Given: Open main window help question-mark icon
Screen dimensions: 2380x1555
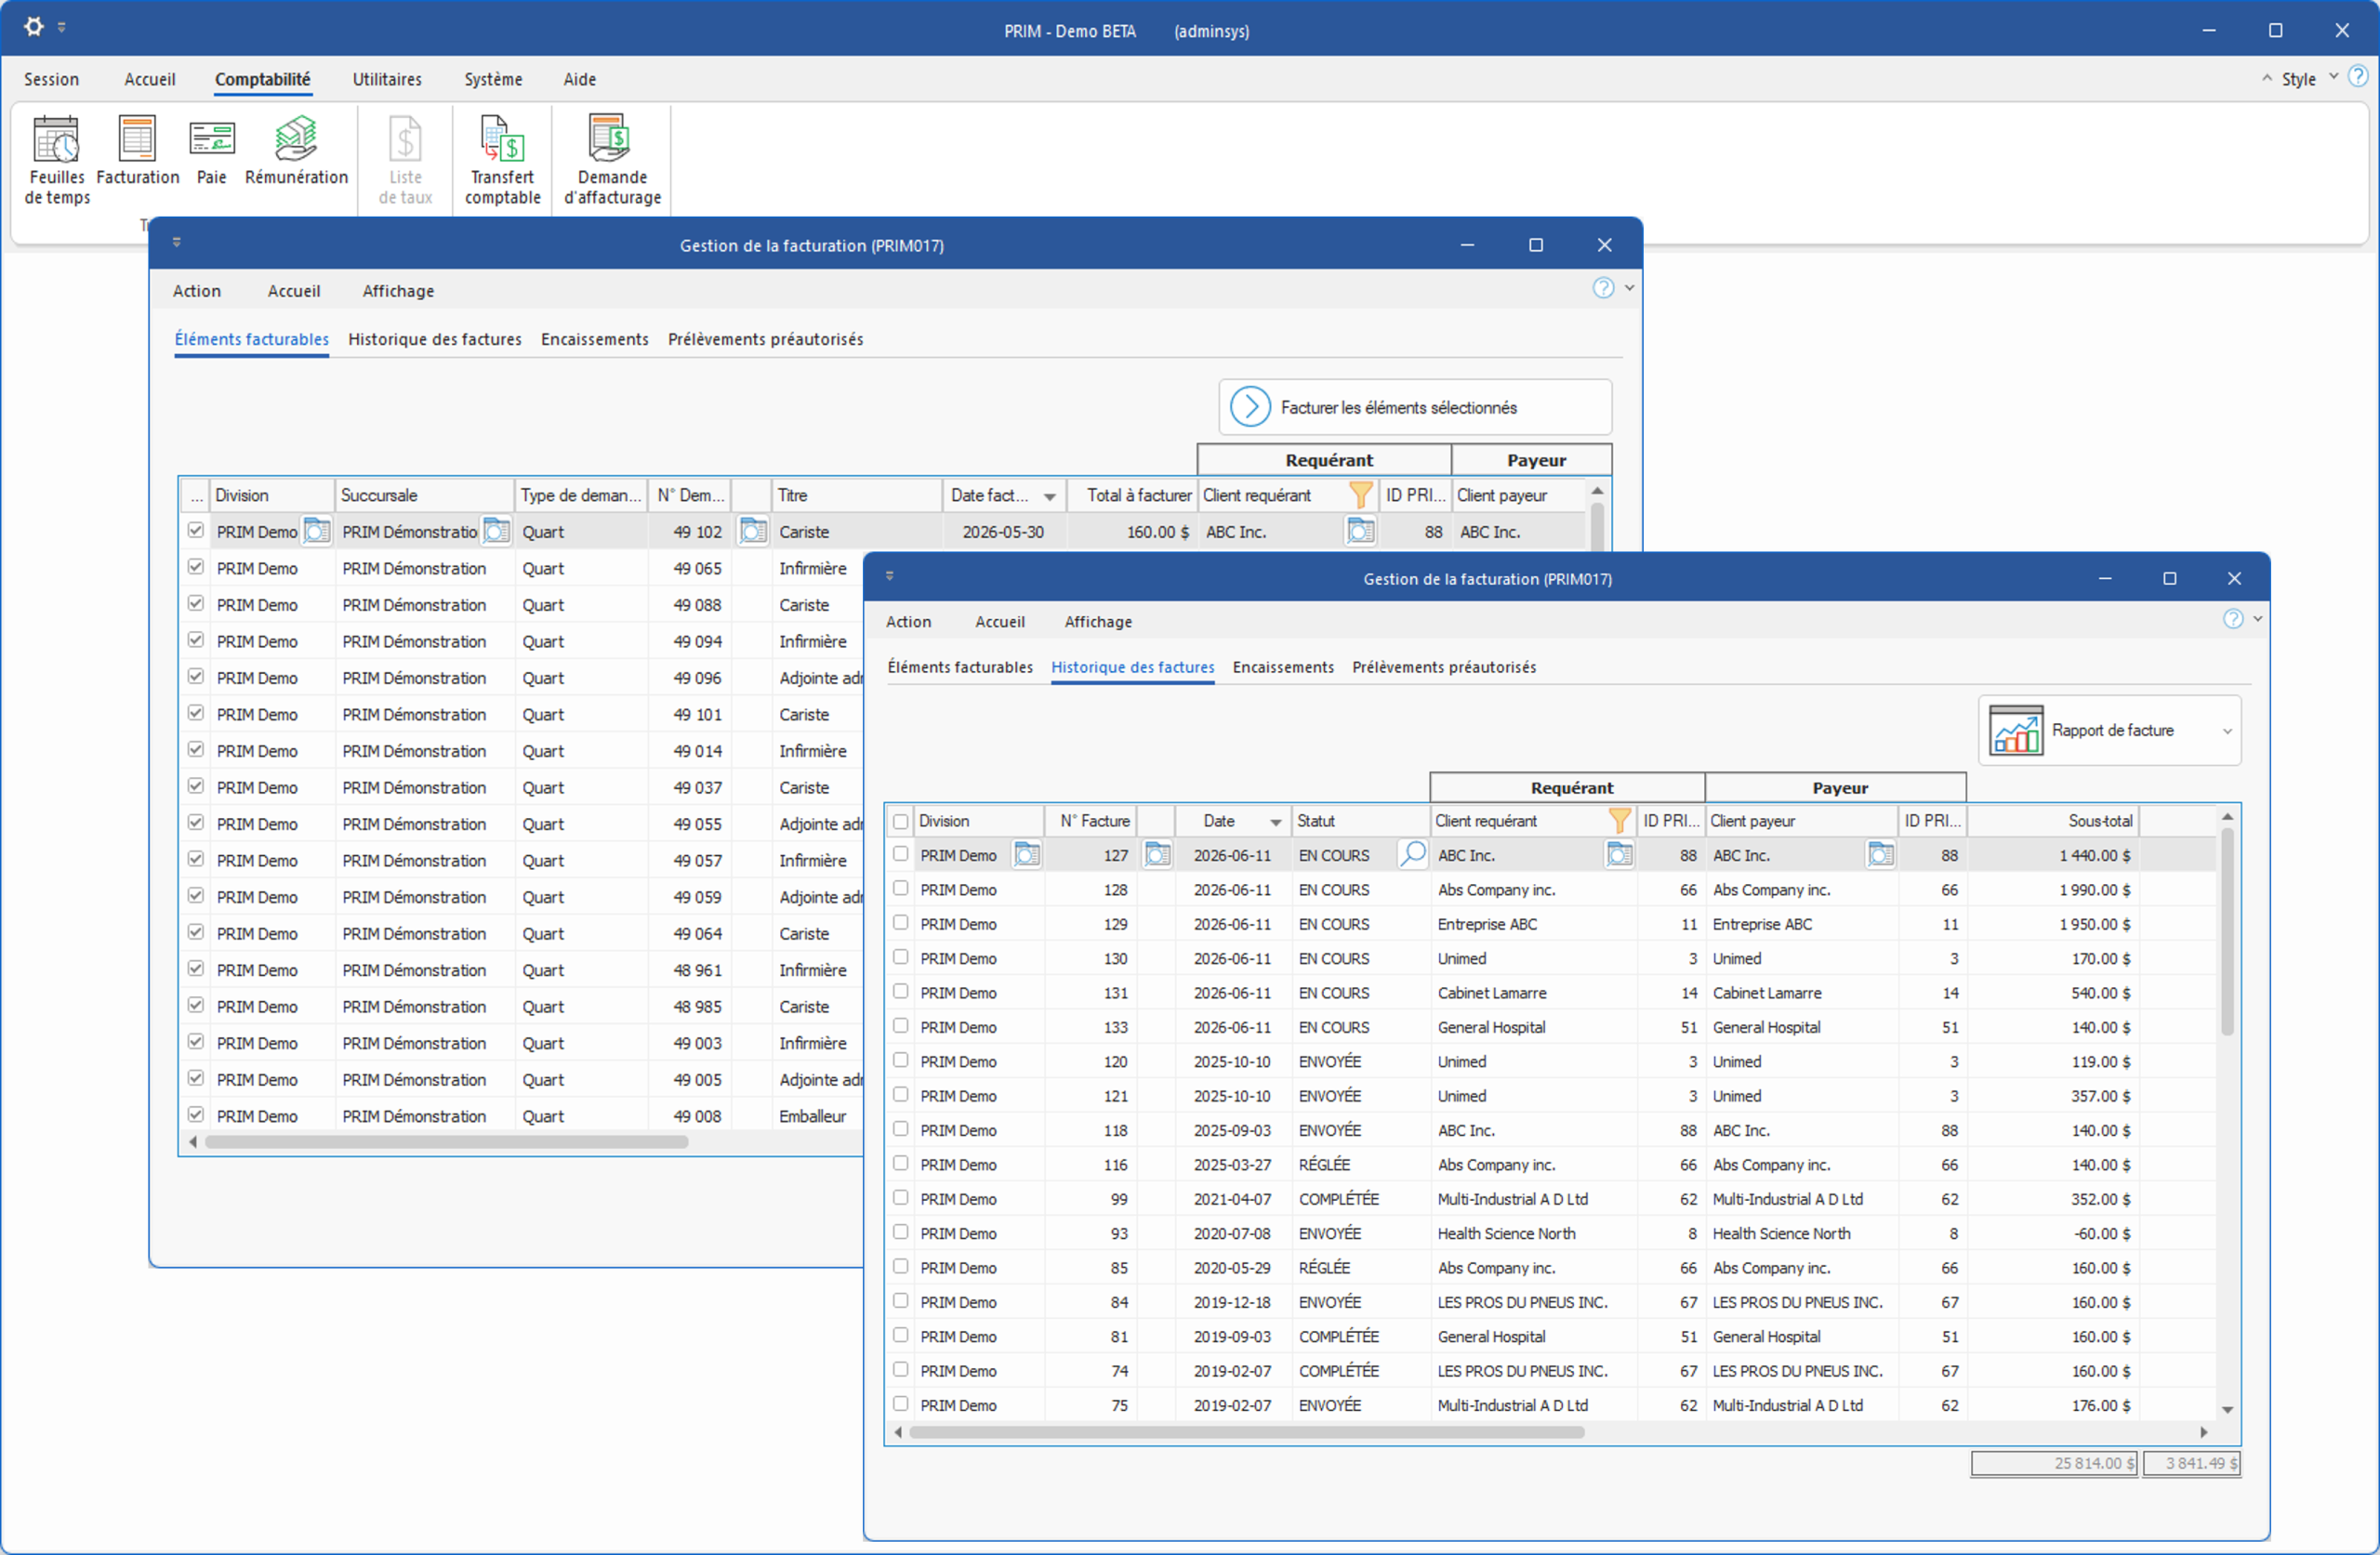Looking at the screenshot, I should click(2357, 77).
